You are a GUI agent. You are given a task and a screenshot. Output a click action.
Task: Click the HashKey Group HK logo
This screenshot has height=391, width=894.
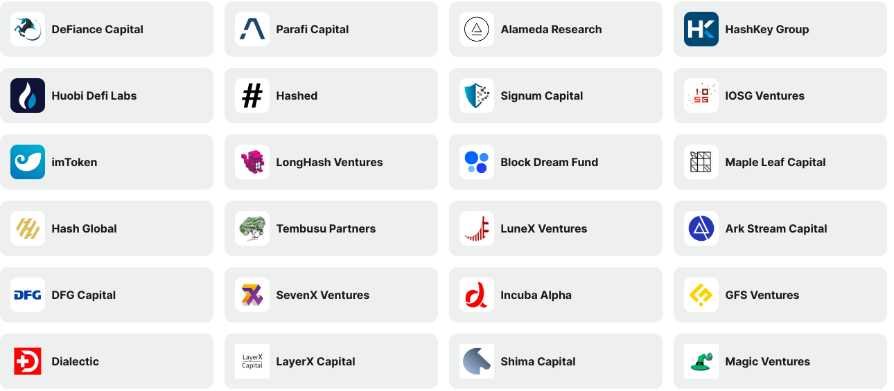click(x=701, y=29)
